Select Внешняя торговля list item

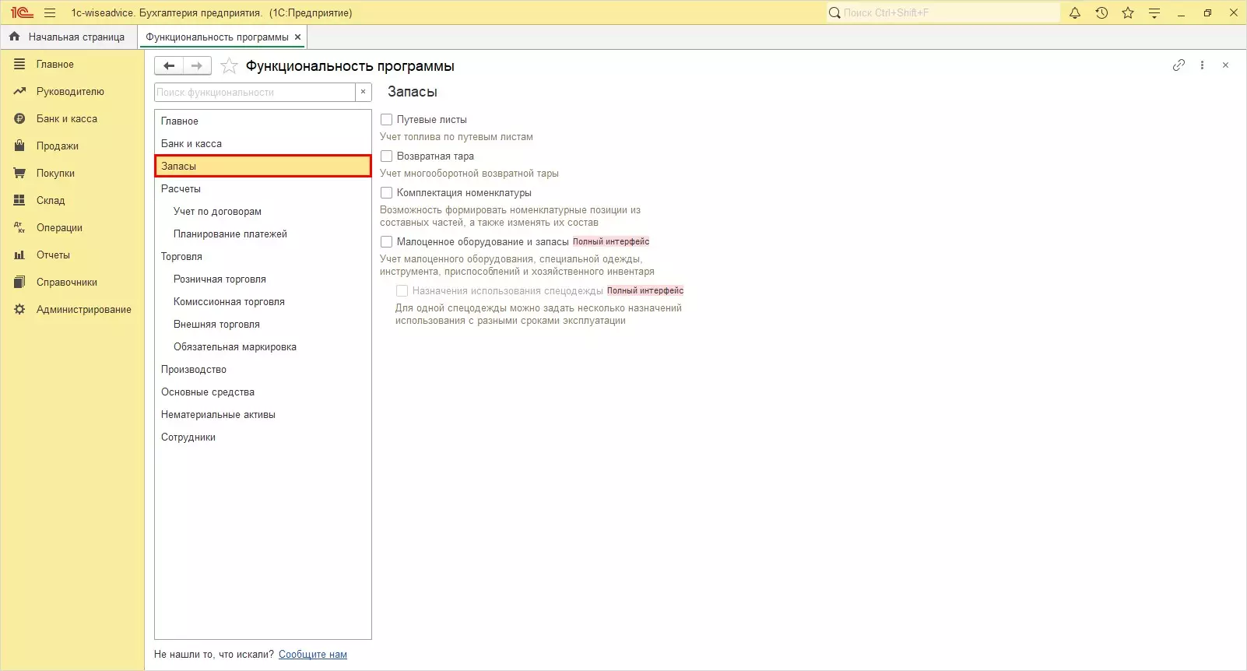(x=263, y=325)
